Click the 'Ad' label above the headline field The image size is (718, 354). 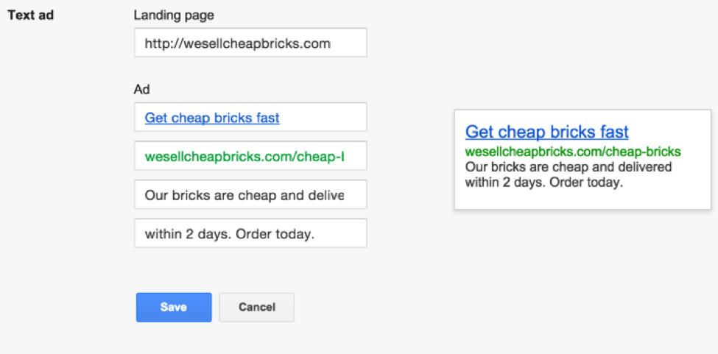[141, 90]
